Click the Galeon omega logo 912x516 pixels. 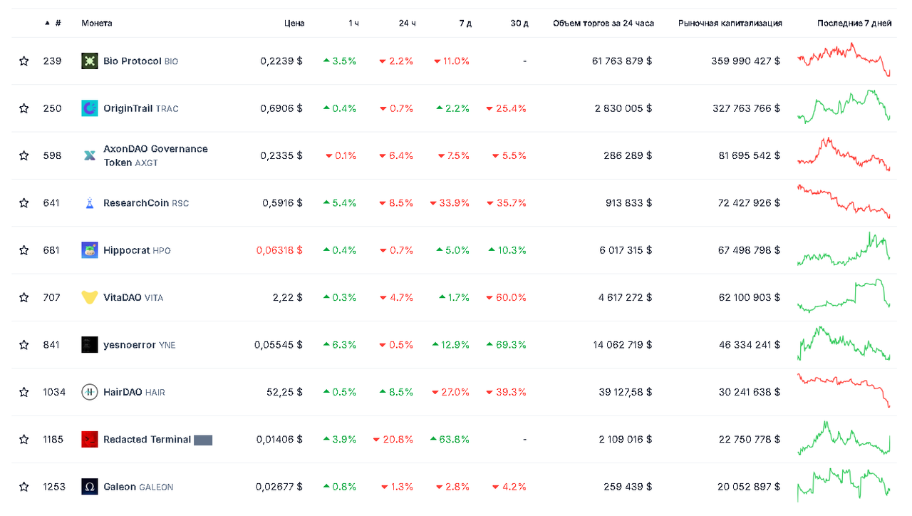pos(90,487)
